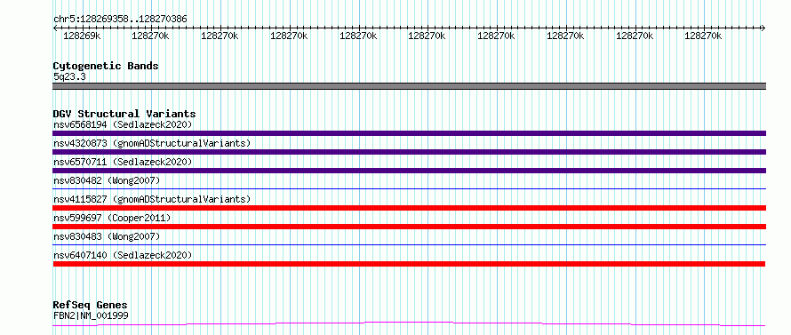Click the gray 5q23.3 cytogenetic band bar
Screen dimensions: 791x335
pyautogui.click(x=409, y=86)
